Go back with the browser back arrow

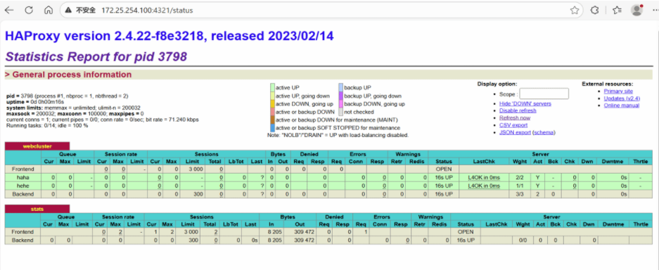click(x=9, y=10)
